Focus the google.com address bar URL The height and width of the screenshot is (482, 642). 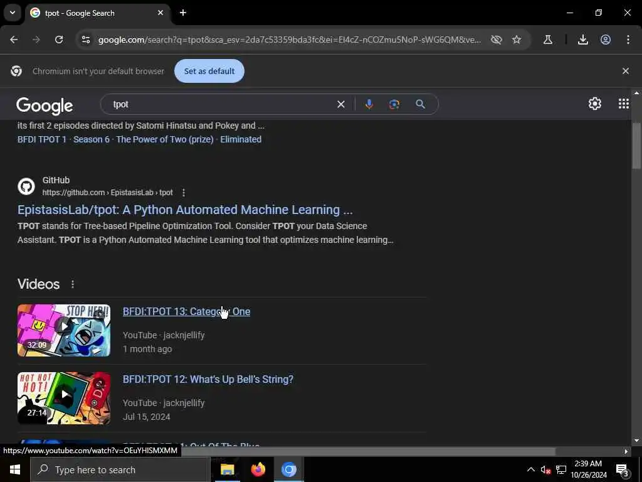click(x=290, y=40)
